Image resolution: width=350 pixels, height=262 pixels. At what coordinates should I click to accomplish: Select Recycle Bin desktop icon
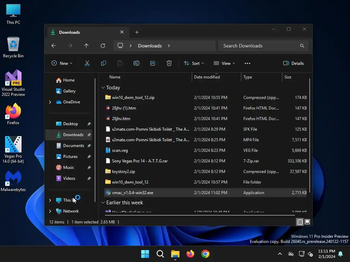tap(13, 48)
